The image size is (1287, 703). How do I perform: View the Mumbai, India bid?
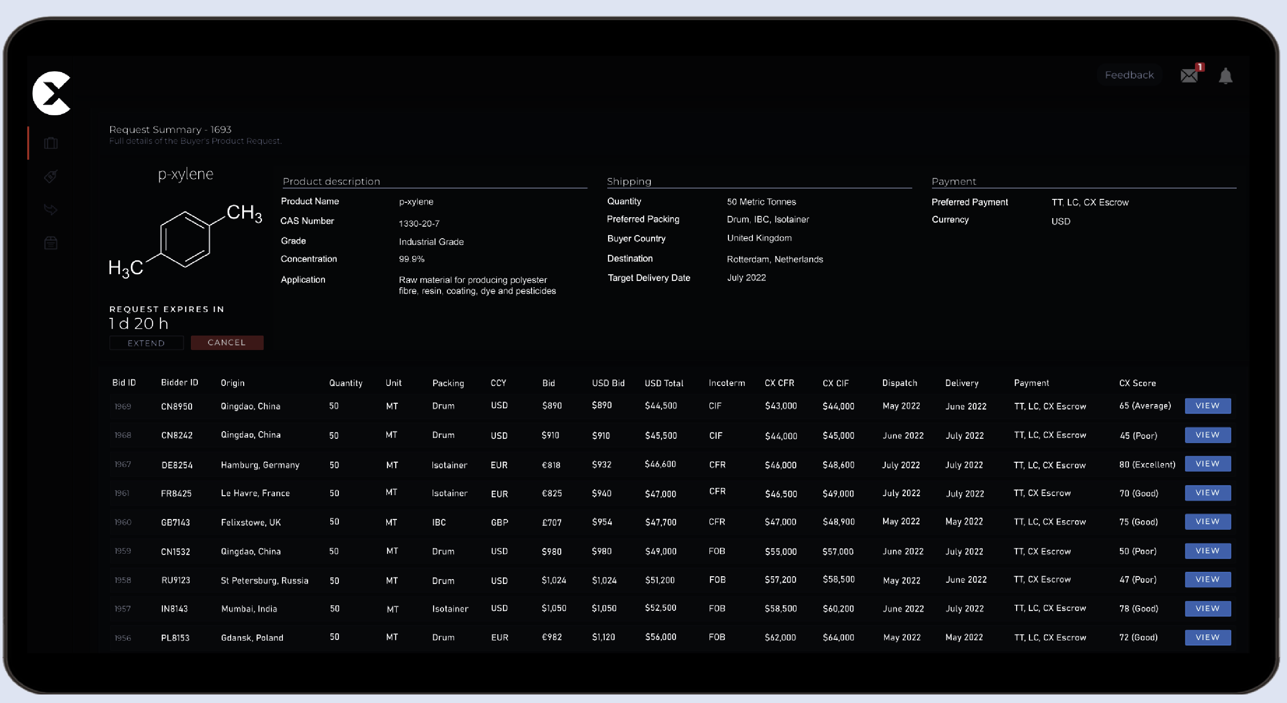[1208, 608]
